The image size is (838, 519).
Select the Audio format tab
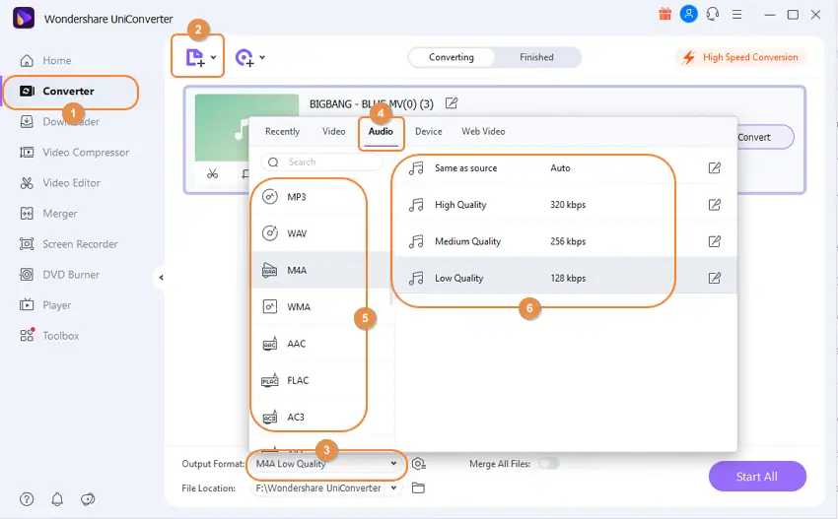click(x=381, y=131)
